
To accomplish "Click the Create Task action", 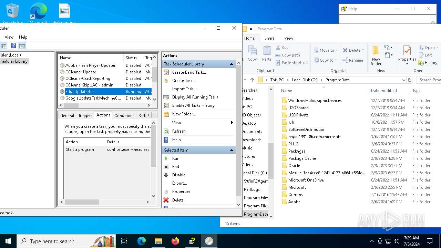I will pyautogui.click(x=184, y=81).
